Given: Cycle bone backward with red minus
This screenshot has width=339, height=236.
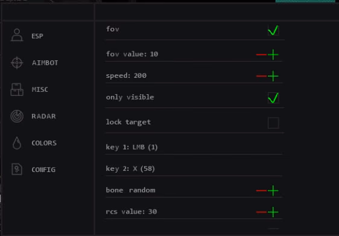Looking at the screenshot, I should pos(261,191).
